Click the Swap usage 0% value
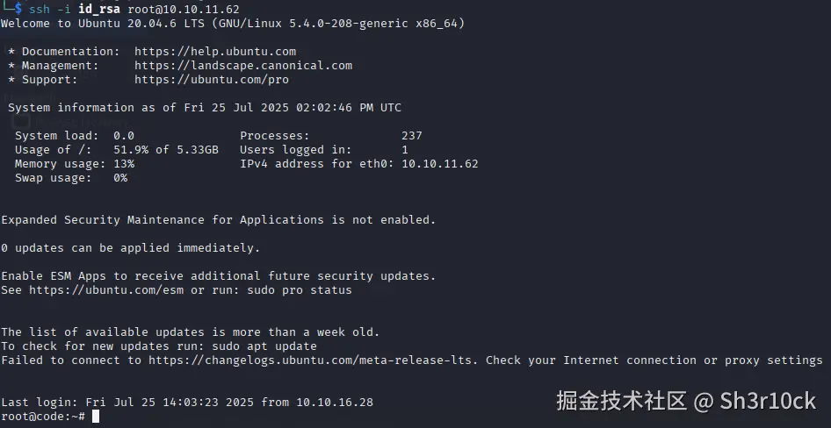Screen dimensions: 831x428 120,178
